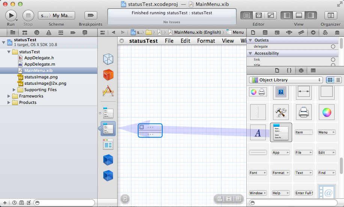Go back in the jump bar history
The width and height of the screenshot is (344, 207).
coord(113,32)
